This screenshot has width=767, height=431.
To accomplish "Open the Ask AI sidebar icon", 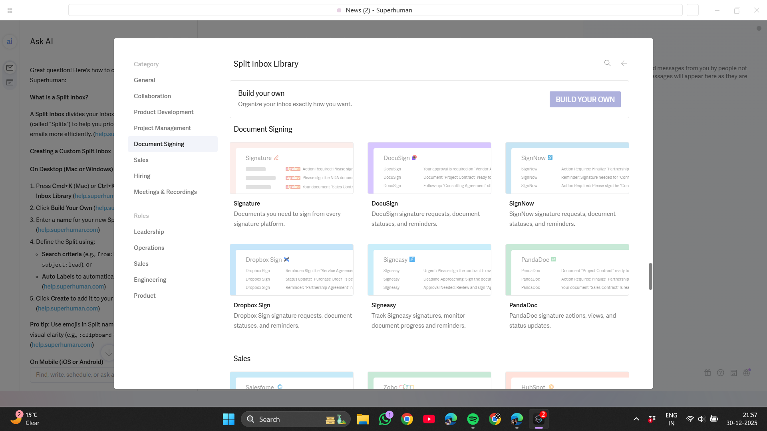I will tap(10, 42).
